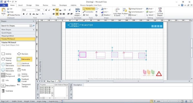Select the Connector tool
Screen dimensions: 193x103
pyautogui.click(x=88, y=12)
